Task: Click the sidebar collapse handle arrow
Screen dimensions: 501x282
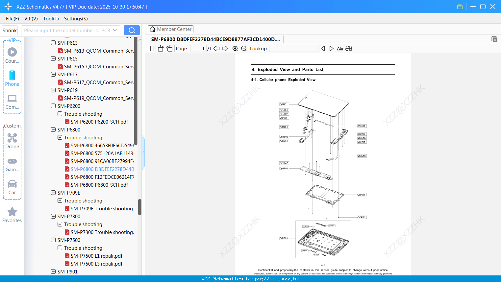Action: tap(143, 152)
